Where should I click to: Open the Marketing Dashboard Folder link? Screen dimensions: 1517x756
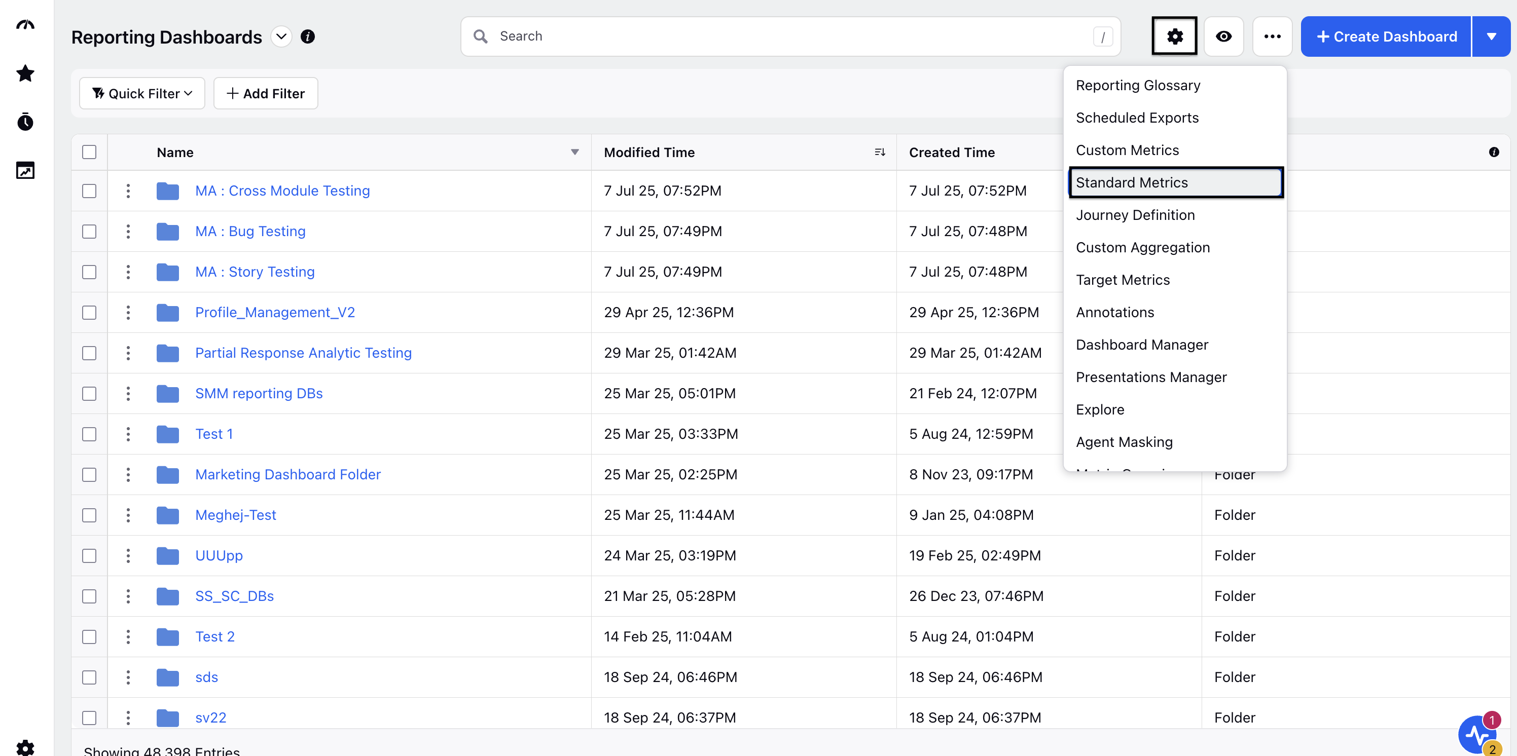pos(287,475)
